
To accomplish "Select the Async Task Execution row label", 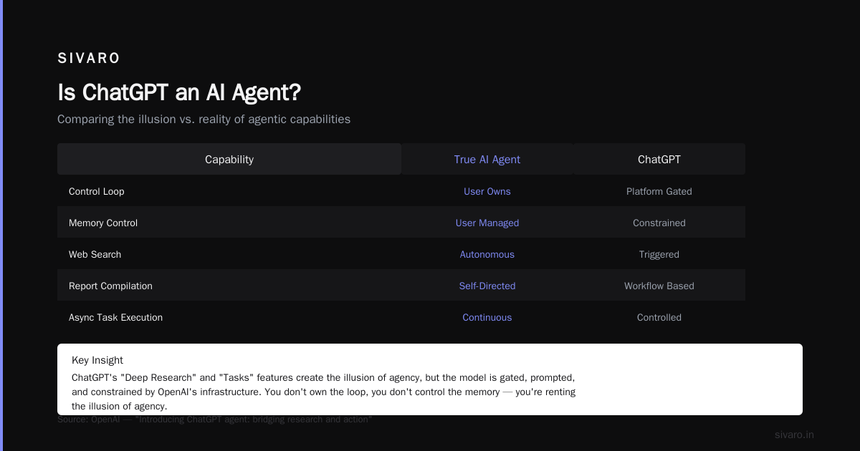I will coord(115,317).
